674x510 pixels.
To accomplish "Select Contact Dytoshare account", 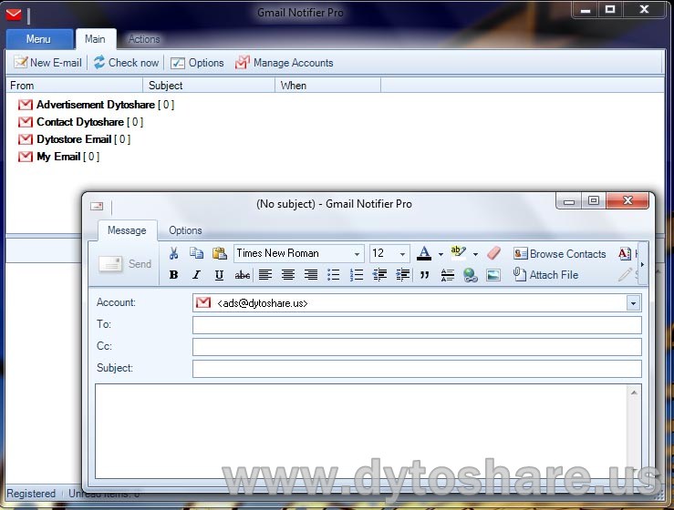I will (81, 122).
